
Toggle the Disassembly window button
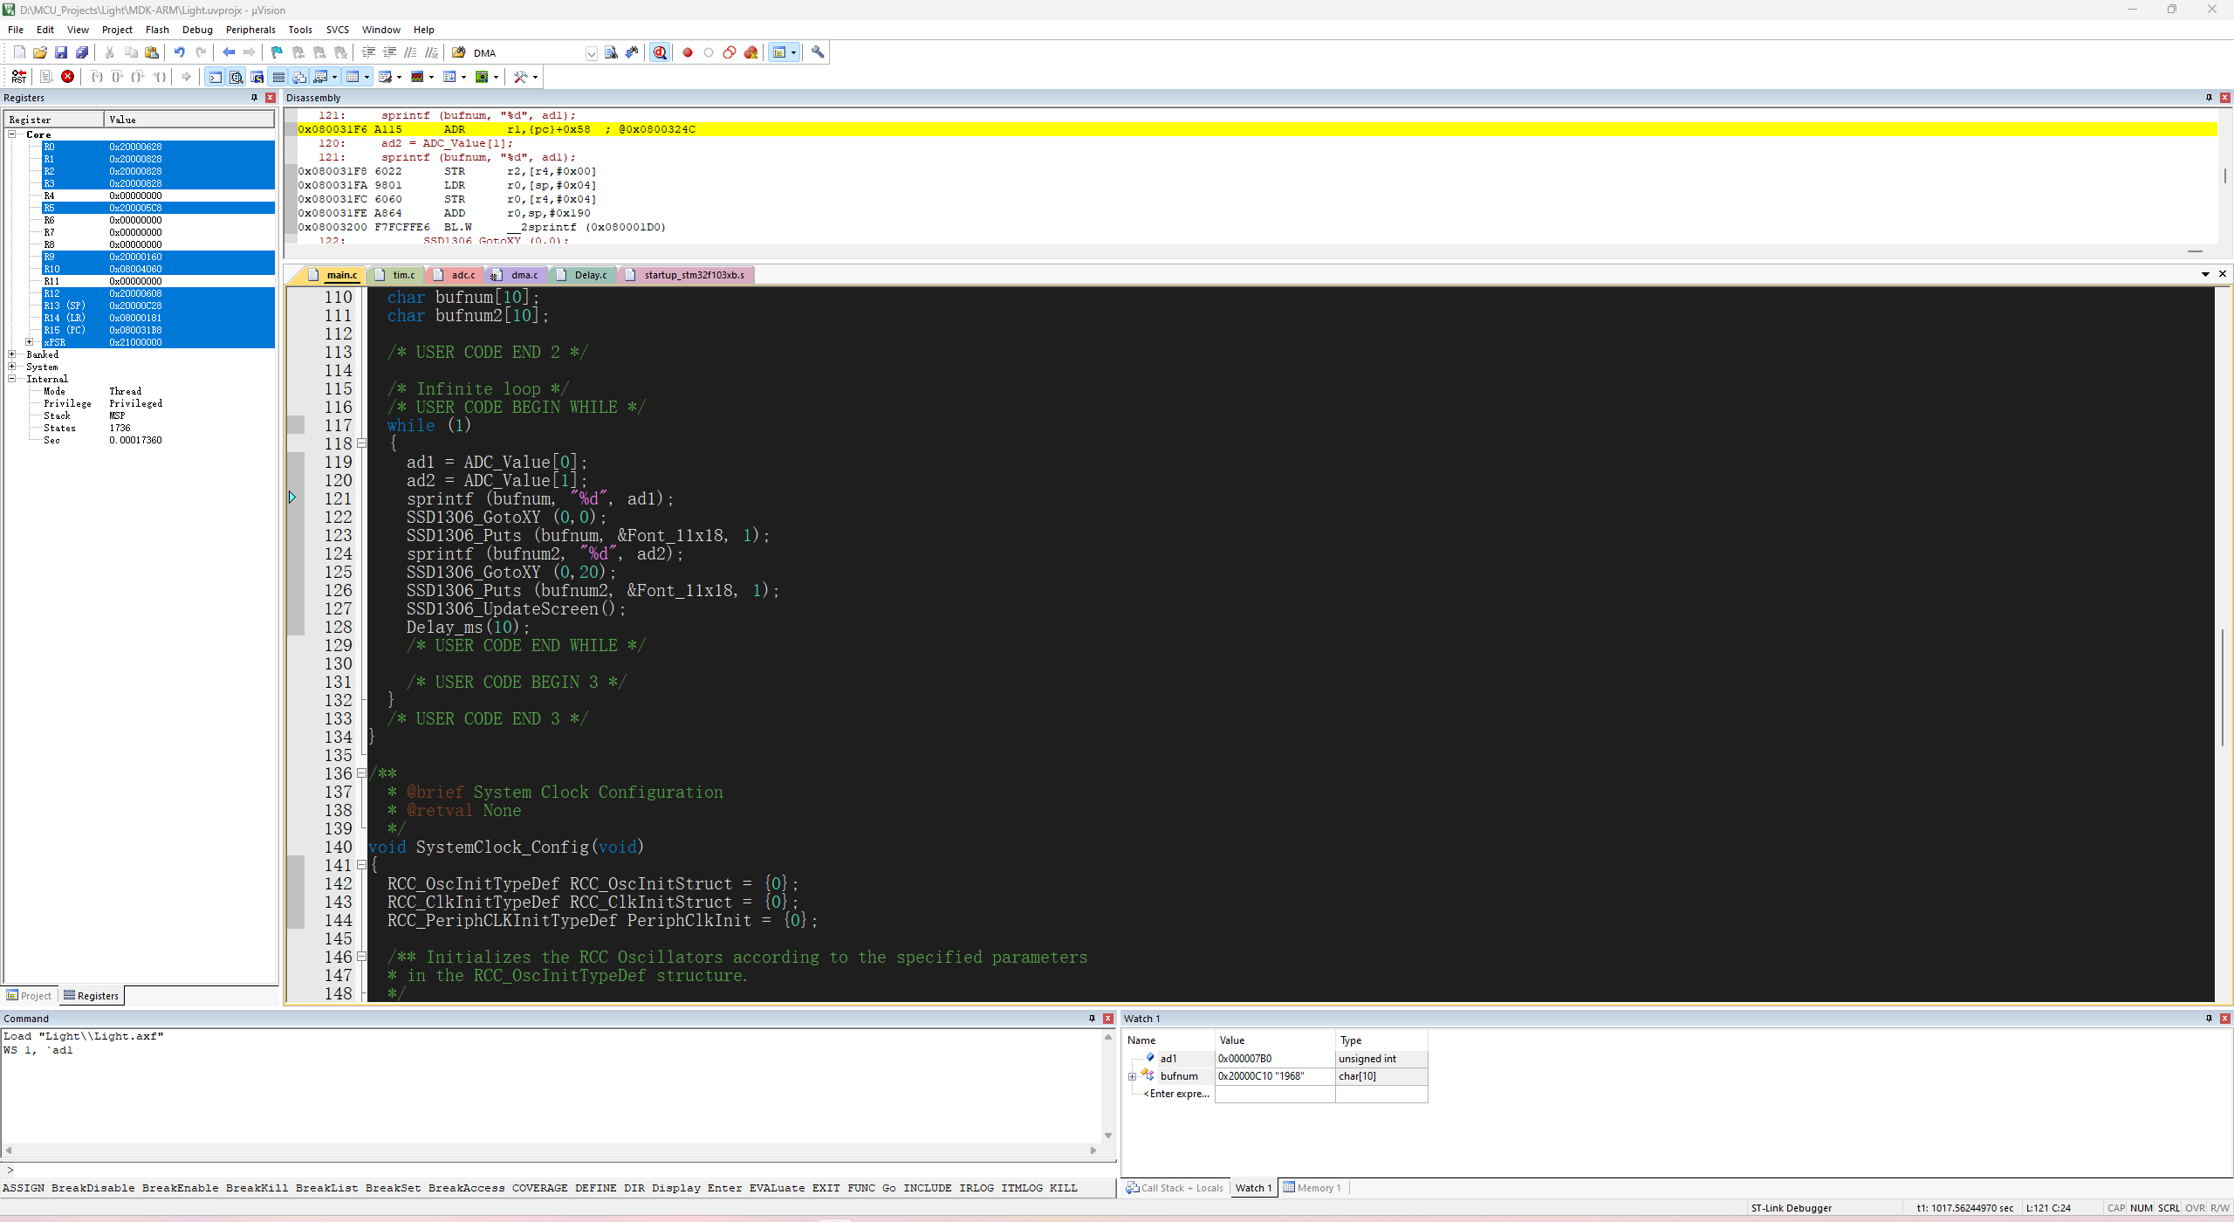coord(236,77)
